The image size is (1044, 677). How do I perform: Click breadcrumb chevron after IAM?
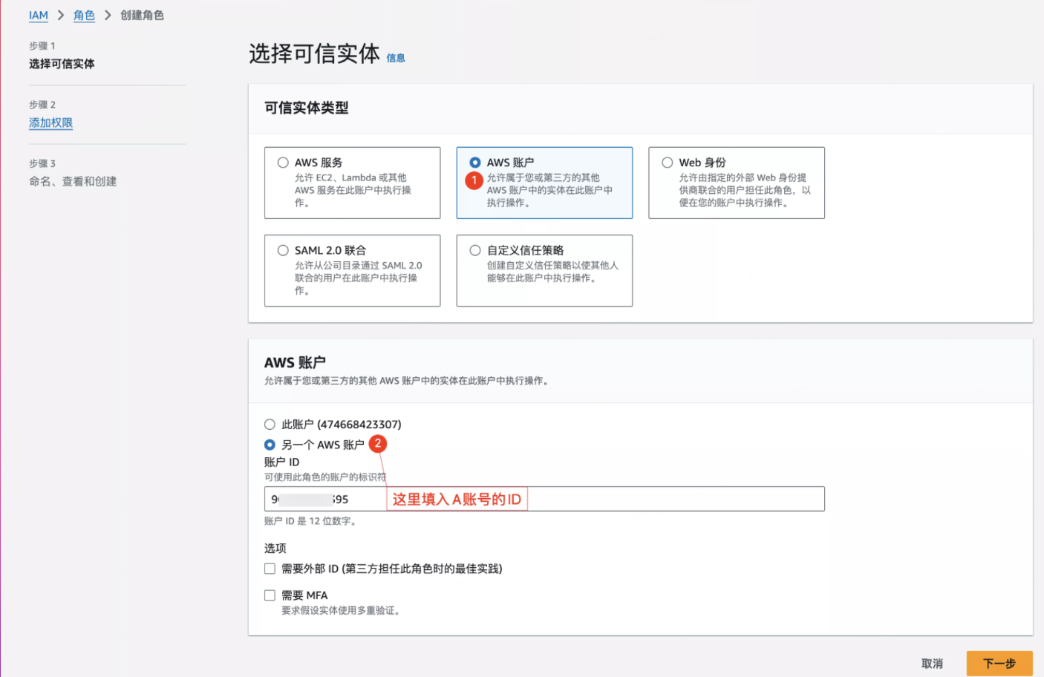[61, 16]
